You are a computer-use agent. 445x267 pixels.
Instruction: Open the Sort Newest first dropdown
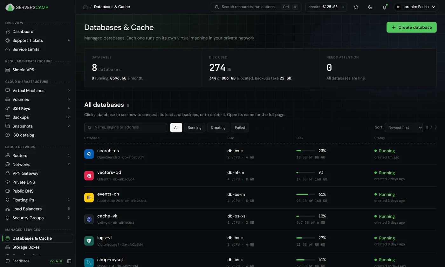(404, 127)
